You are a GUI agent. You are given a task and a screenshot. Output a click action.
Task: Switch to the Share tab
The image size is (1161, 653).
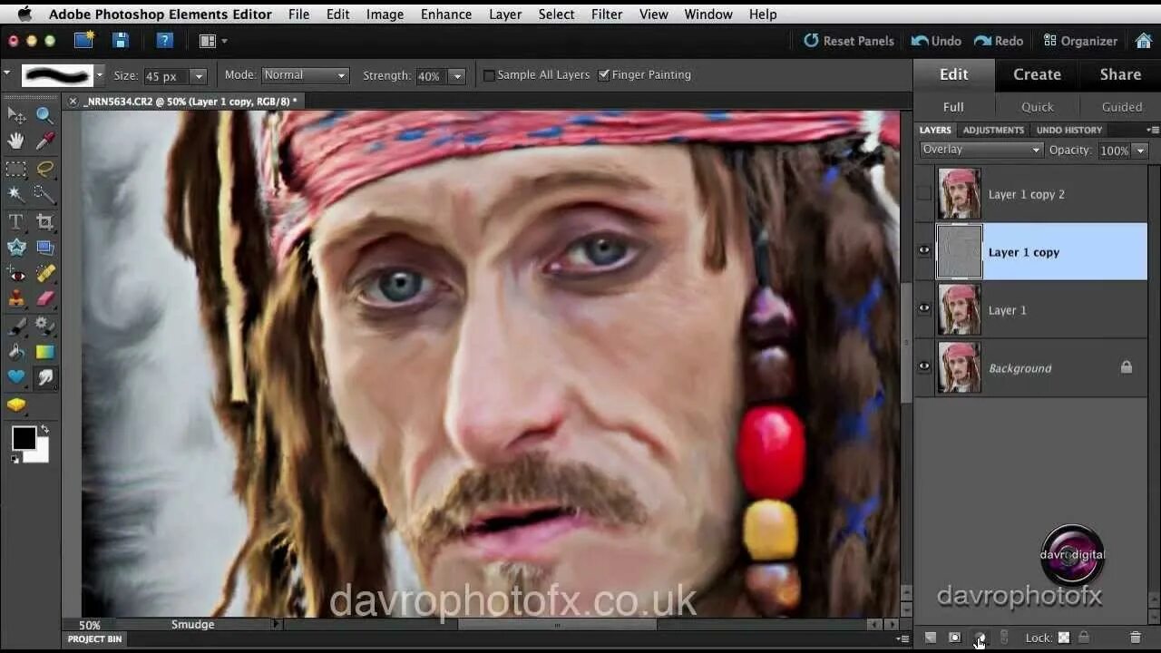(1120, 74)
